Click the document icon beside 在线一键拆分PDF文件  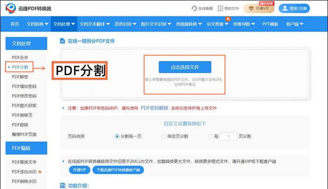[x=62, y=41]
